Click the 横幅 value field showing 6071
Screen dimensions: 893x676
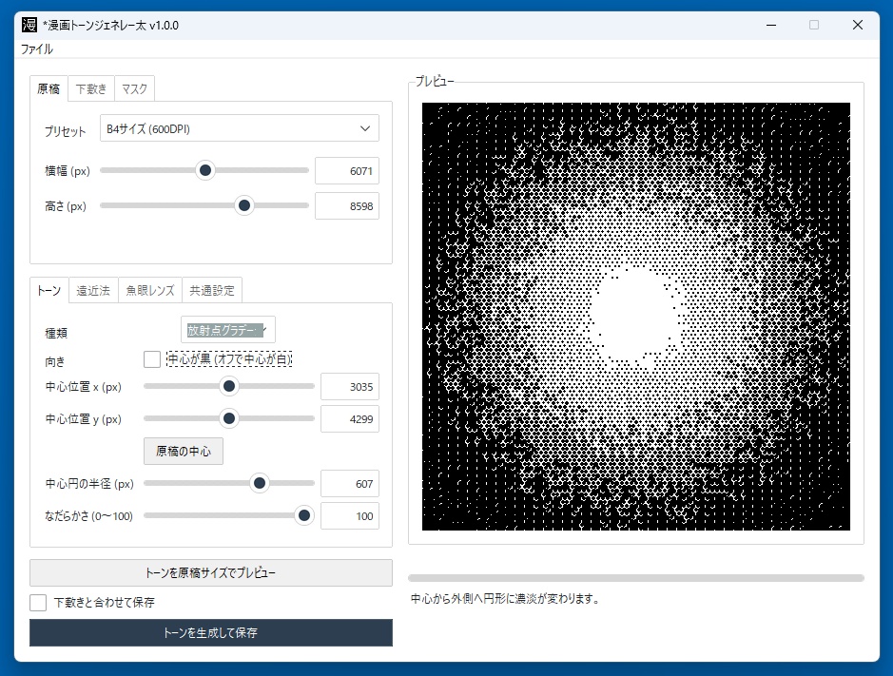point(347,171)
